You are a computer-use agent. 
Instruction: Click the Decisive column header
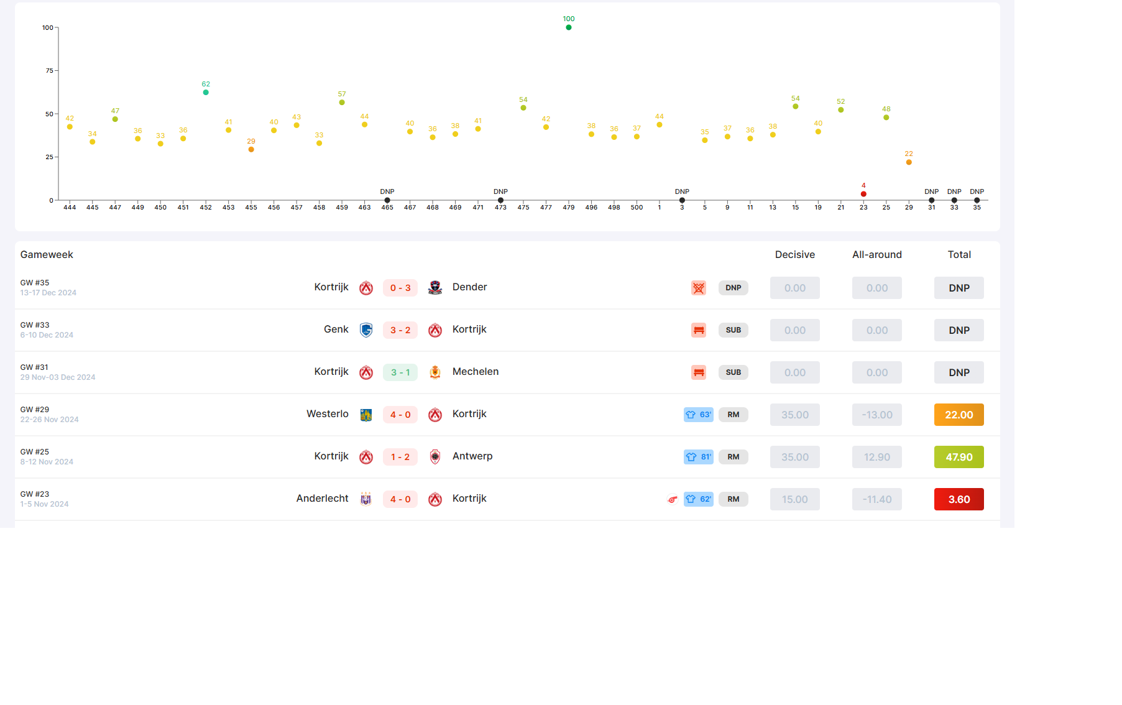click(x=794, y=255)
